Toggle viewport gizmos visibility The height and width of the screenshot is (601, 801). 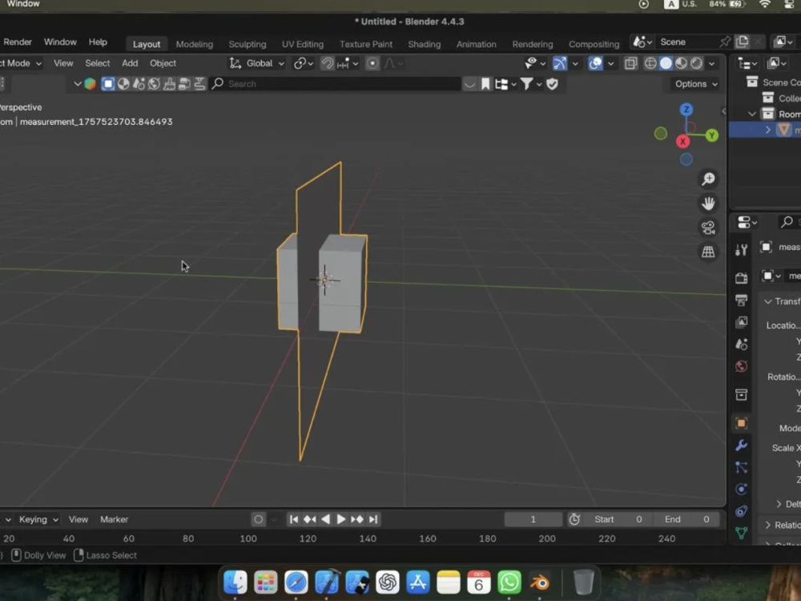(560, 63)
